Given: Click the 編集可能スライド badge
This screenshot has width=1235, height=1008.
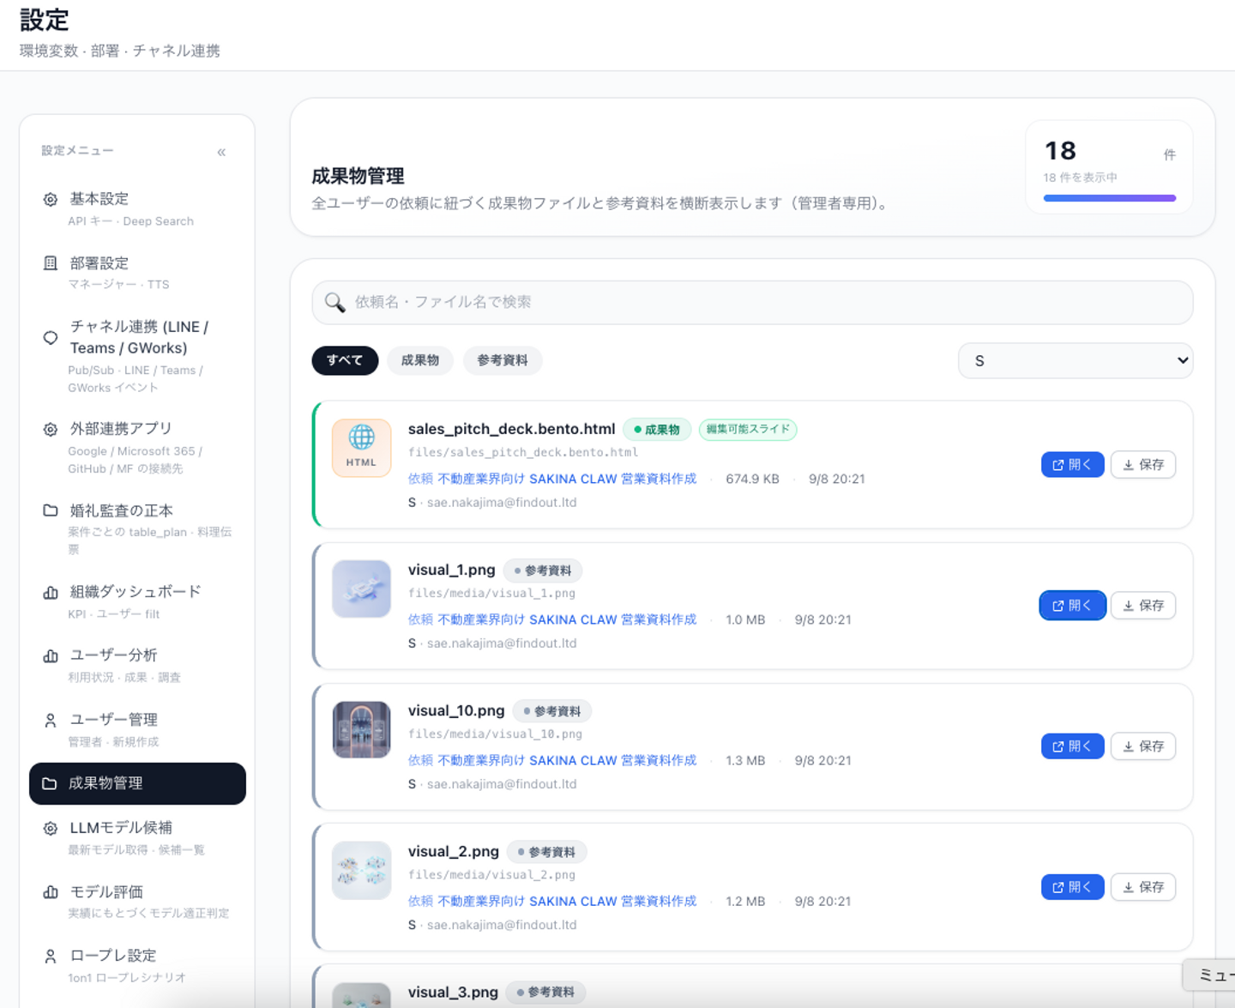Looking at the screenshot, I should (x=748, y=429).
